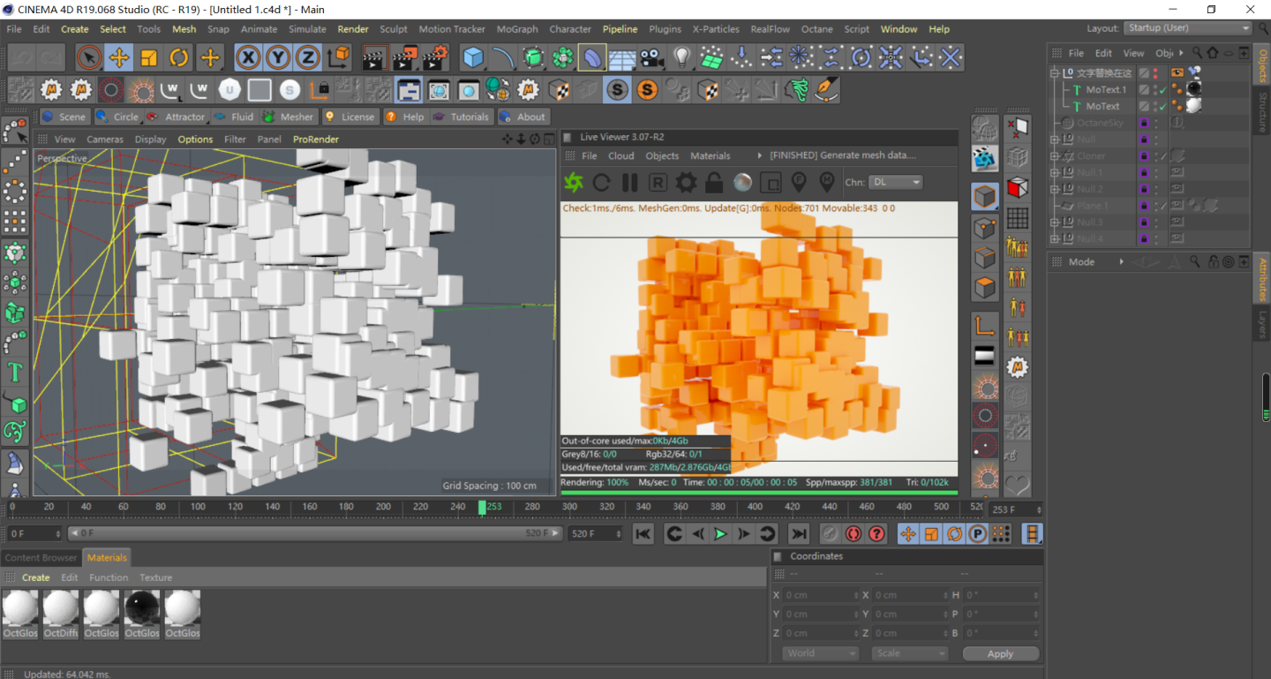Viewport: 1271px width, 679px height.
Task: Open the Layout Startup (User) dropdown
Action: (1189, 28)
